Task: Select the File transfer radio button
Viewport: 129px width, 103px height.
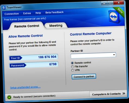Action: coord(72,67)
